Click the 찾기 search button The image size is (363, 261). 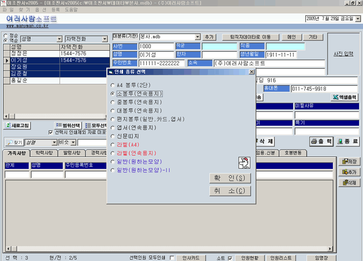[15, 142]
